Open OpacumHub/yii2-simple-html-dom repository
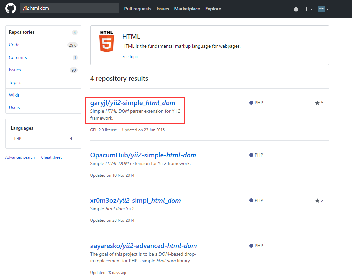Screen dimensions: 352x278 tap(143, 155)
